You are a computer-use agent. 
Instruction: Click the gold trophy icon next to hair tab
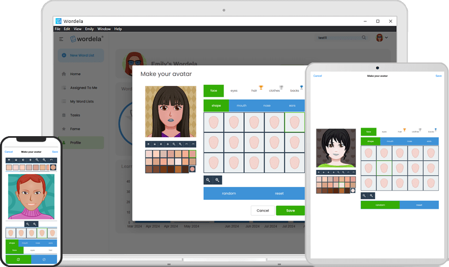(x=261, y=87)
